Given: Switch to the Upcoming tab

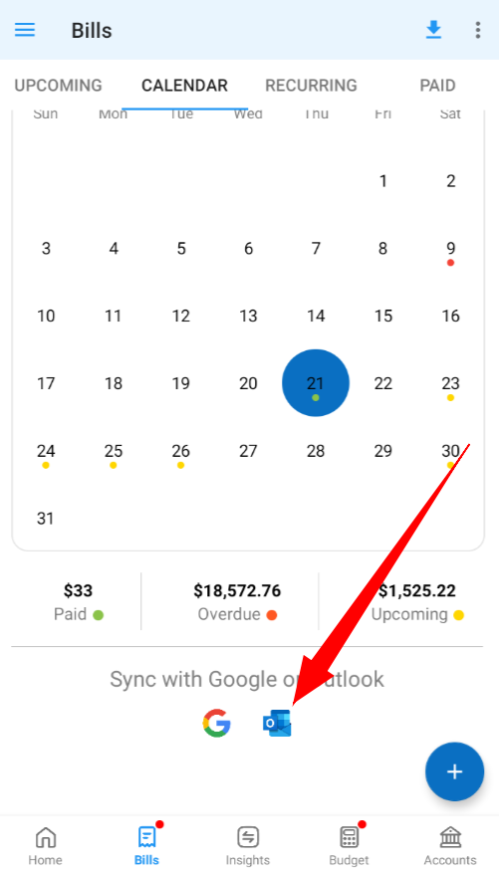Looking at the screenshot, I should click(x=59, y=85).
